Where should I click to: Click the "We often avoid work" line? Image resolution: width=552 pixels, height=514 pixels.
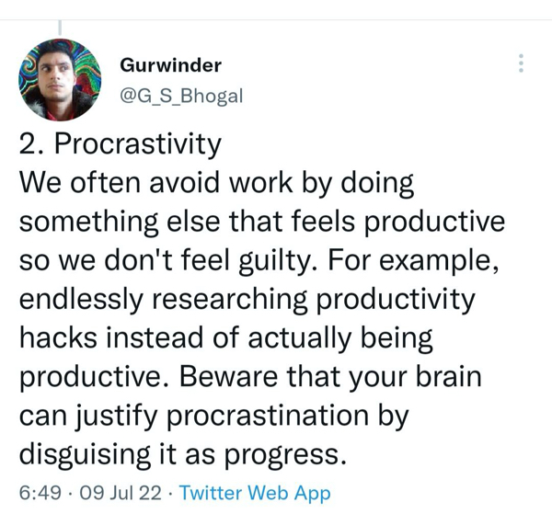216,183
